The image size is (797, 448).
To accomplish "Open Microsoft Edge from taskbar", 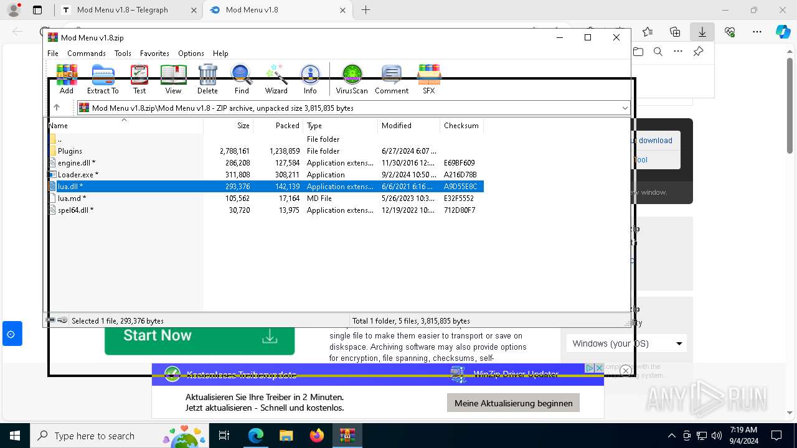I will 256,436.
